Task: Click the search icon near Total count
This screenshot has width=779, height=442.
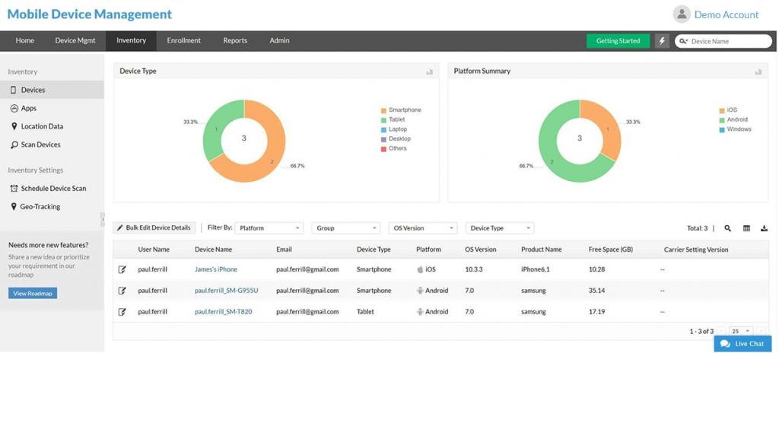Action: [727, 227]
